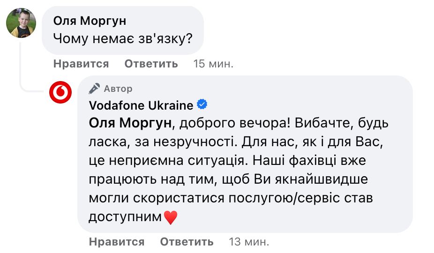Open the 15 мин. timestamp
434x253 pixels.
pyautogui.click(x=213, y=64)
